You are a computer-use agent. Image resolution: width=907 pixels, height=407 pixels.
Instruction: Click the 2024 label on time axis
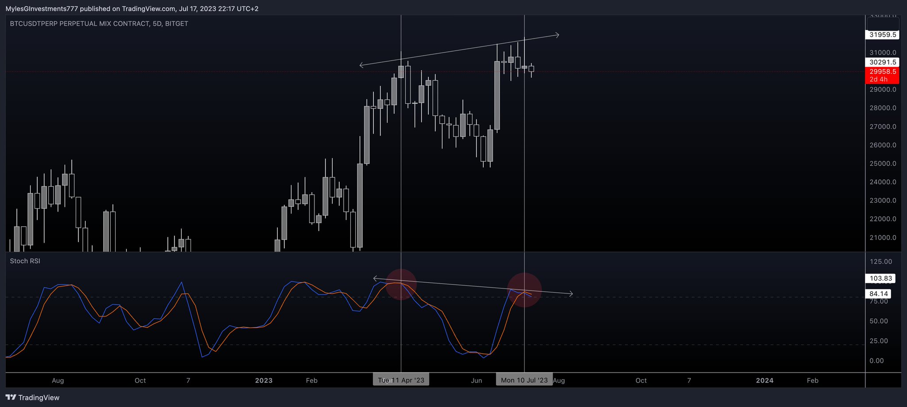[765, 380]
